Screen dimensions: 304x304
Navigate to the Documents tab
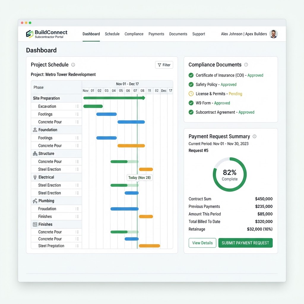tap(178, 34)
